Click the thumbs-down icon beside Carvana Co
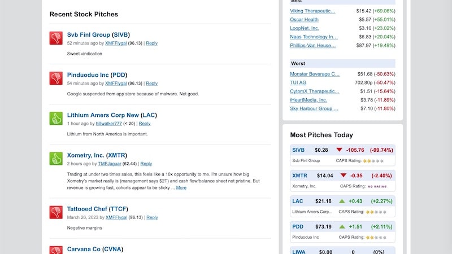Viewport: 452px width, 254px height. point(56,249)
